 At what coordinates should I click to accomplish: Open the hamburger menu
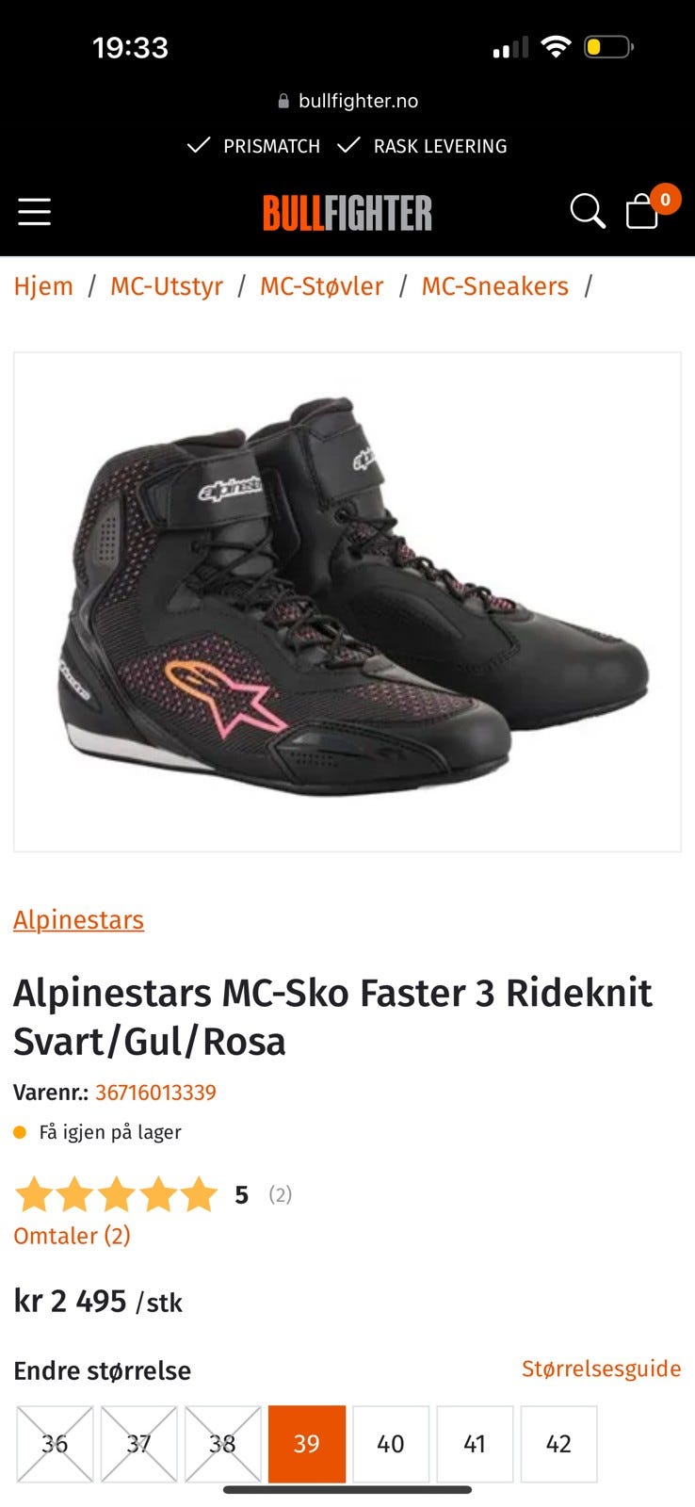click(x=35, y=212)
